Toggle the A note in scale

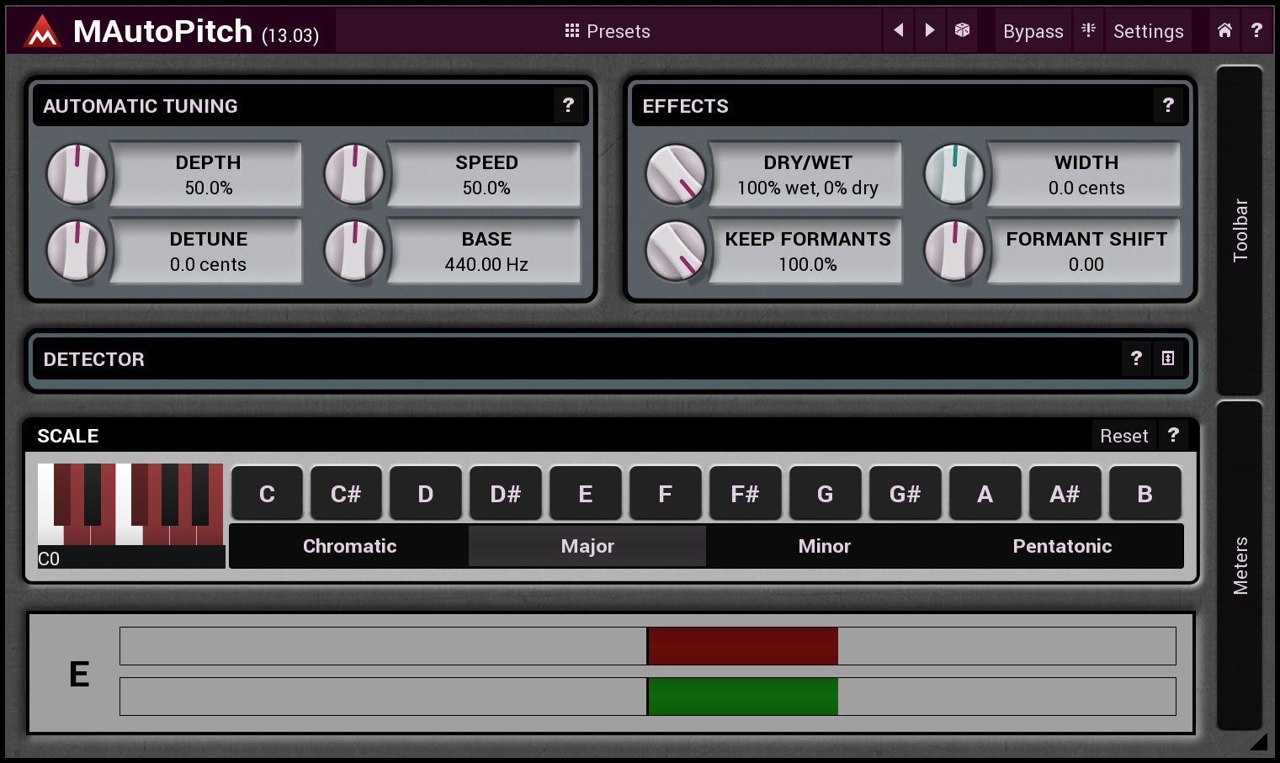tap(985, 494)
